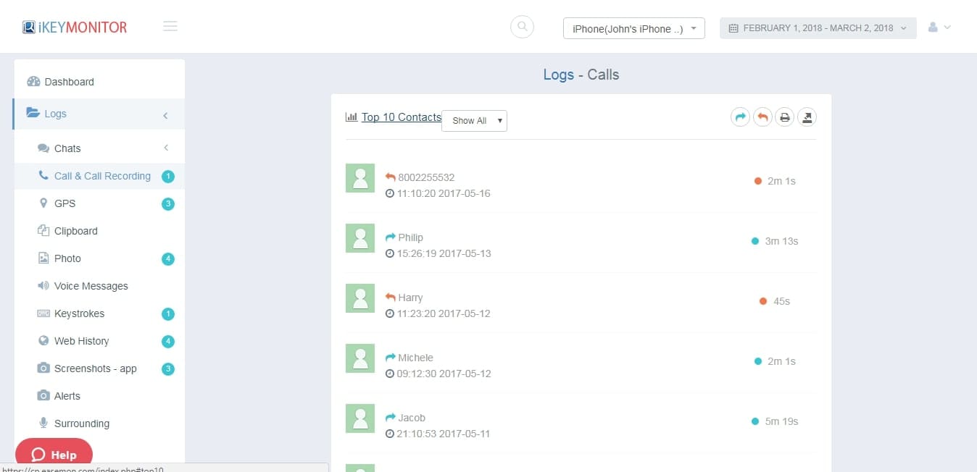Open the Top 10 Contacts link
This screenshot has height=472, width=977.
[x=402, y=117]
